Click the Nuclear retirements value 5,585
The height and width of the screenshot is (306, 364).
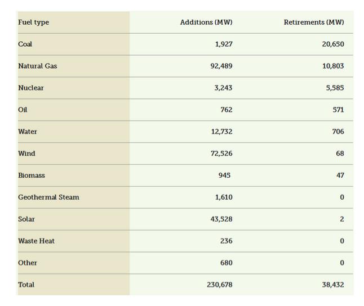point(335,88)
